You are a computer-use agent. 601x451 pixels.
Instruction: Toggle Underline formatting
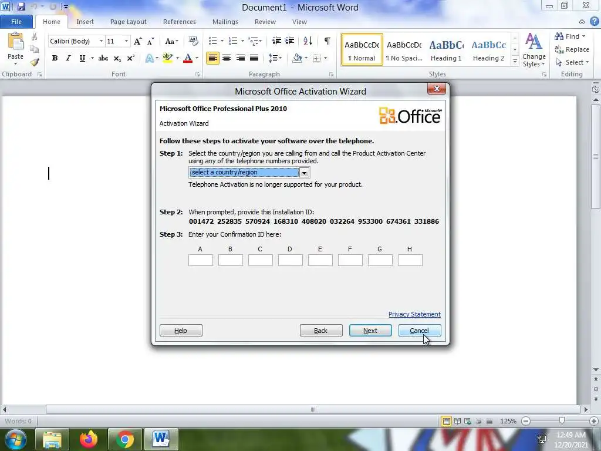click(82, 58)
